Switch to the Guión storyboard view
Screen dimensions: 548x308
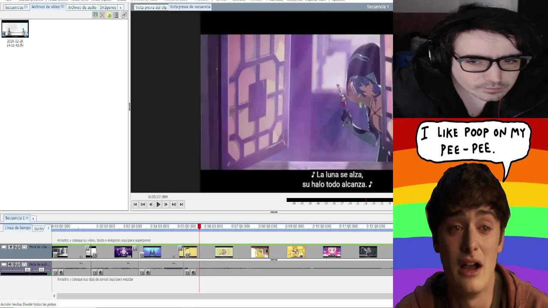[39, 228]
